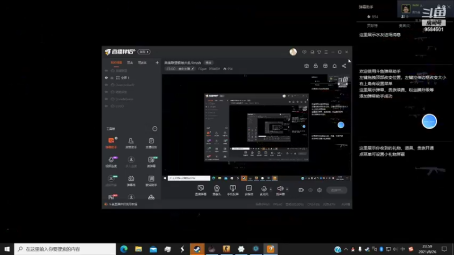Switch to the second scene tab
The height and width of the screenshot is (255, 454).
pos(130,63)
